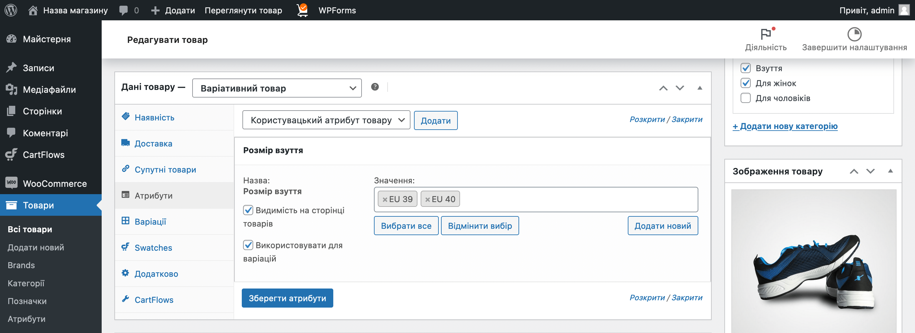Click the Медіафайли media icon
The width and height of the screenshot is (915, 333).
pos(11,89)
